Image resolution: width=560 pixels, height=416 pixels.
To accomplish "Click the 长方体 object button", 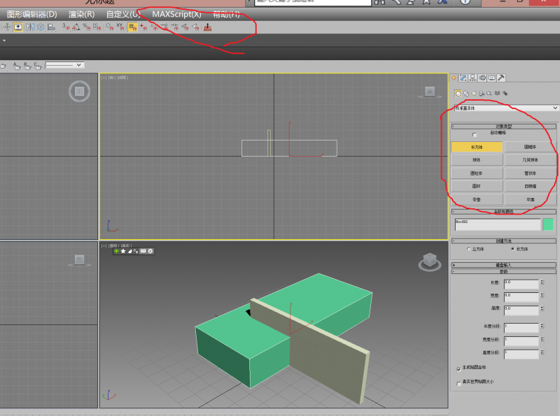I will [477, 148].
